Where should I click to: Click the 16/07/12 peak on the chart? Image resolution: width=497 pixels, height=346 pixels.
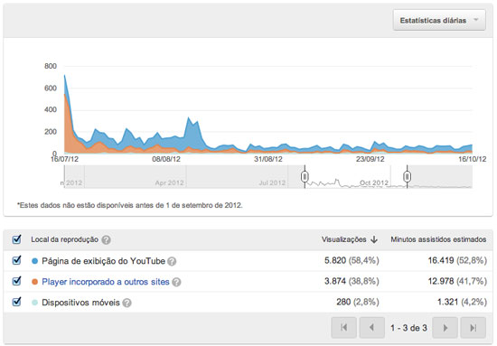coord(65,75)
